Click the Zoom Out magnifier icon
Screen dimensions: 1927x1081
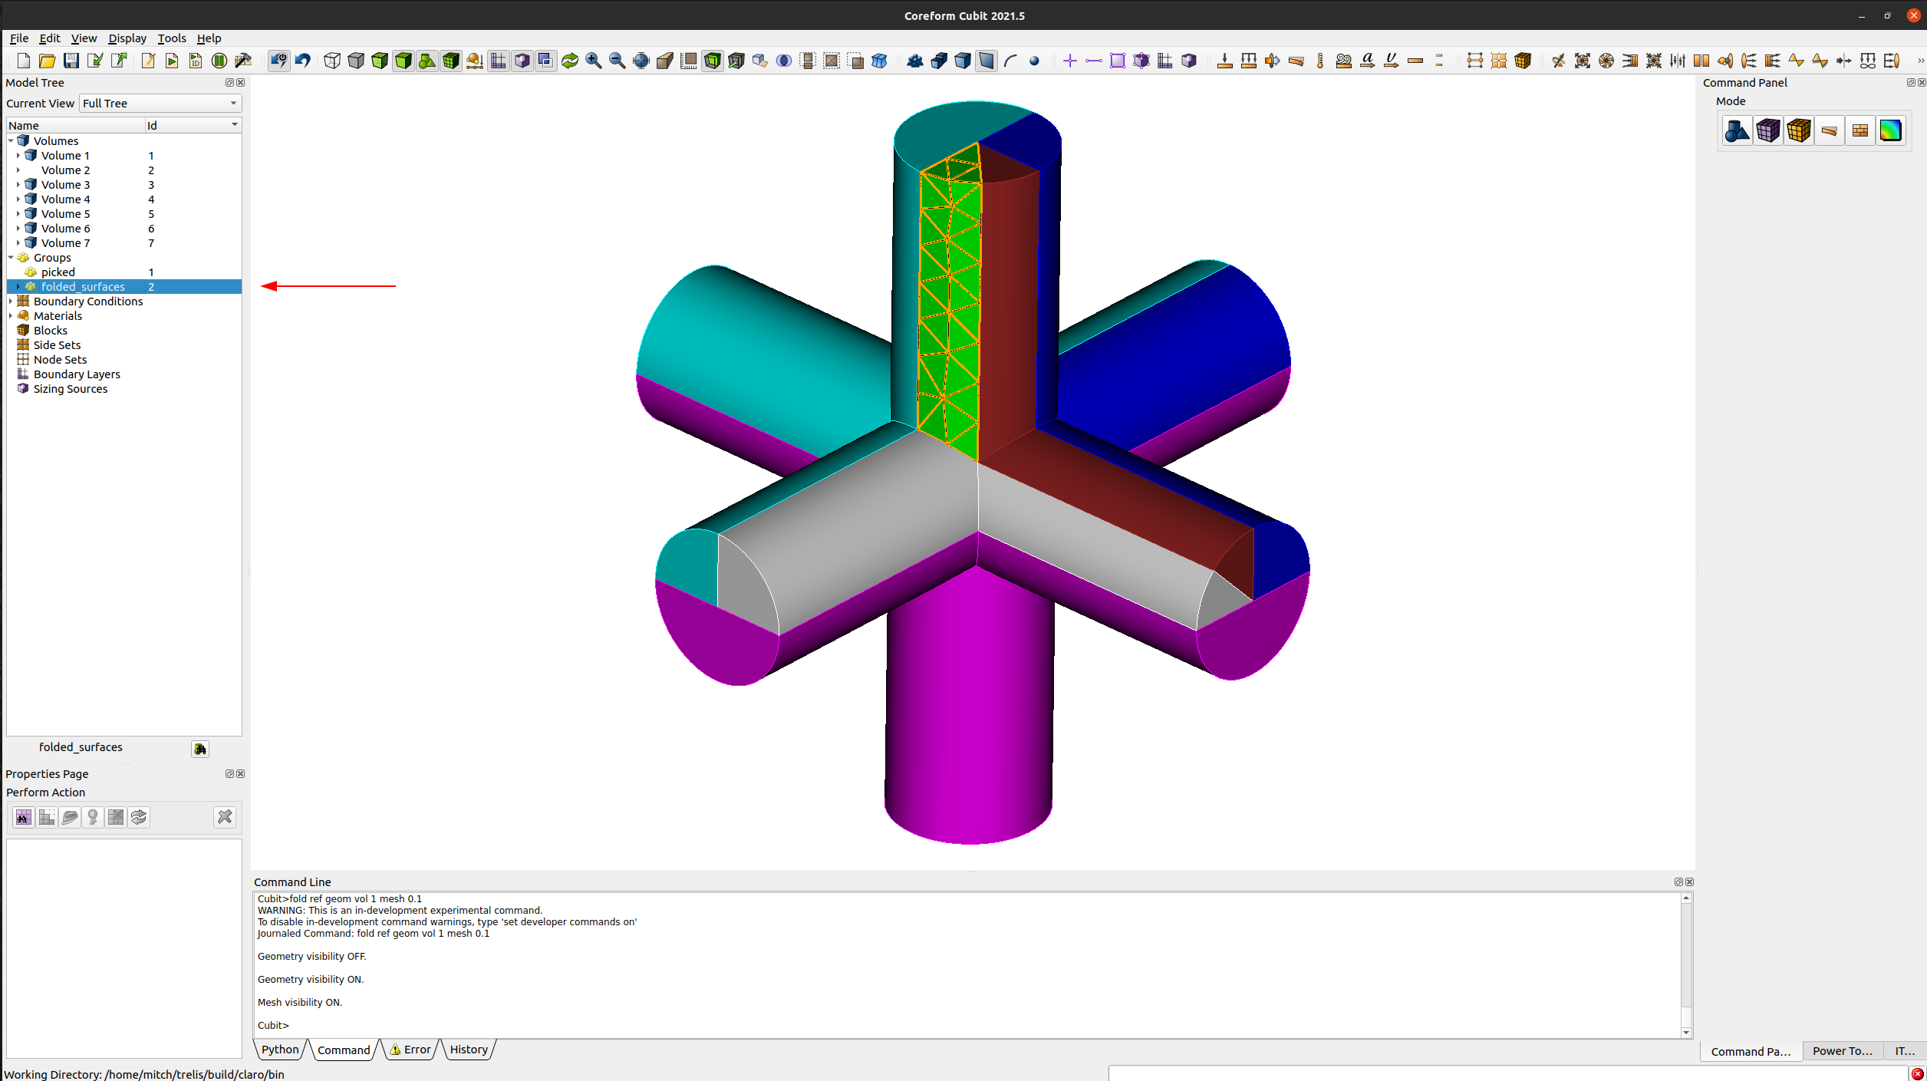[617, 61]
